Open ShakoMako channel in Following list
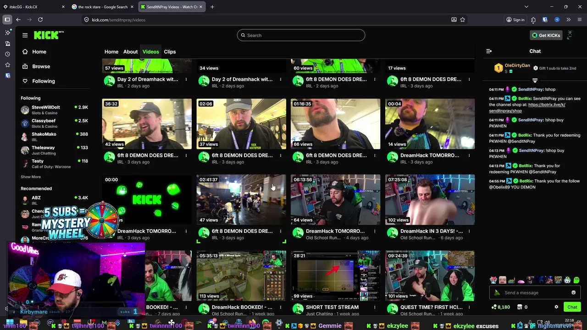Viewport: 587px width, 330px height. click(x=54, y=137)
